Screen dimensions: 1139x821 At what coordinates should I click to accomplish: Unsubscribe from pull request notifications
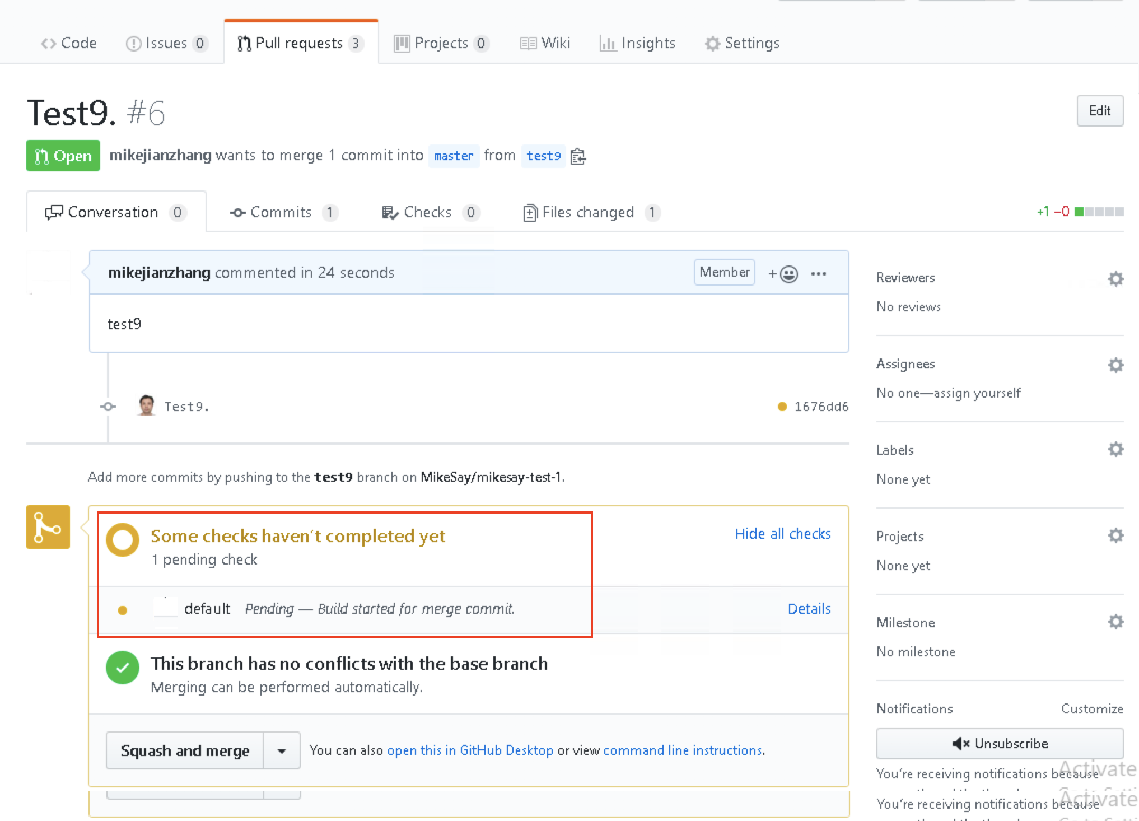tap(1000, 743)
